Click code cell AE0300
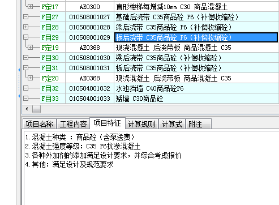Image resolution: width=279 pixels, height=205 pixels. [x=89, y=7]
